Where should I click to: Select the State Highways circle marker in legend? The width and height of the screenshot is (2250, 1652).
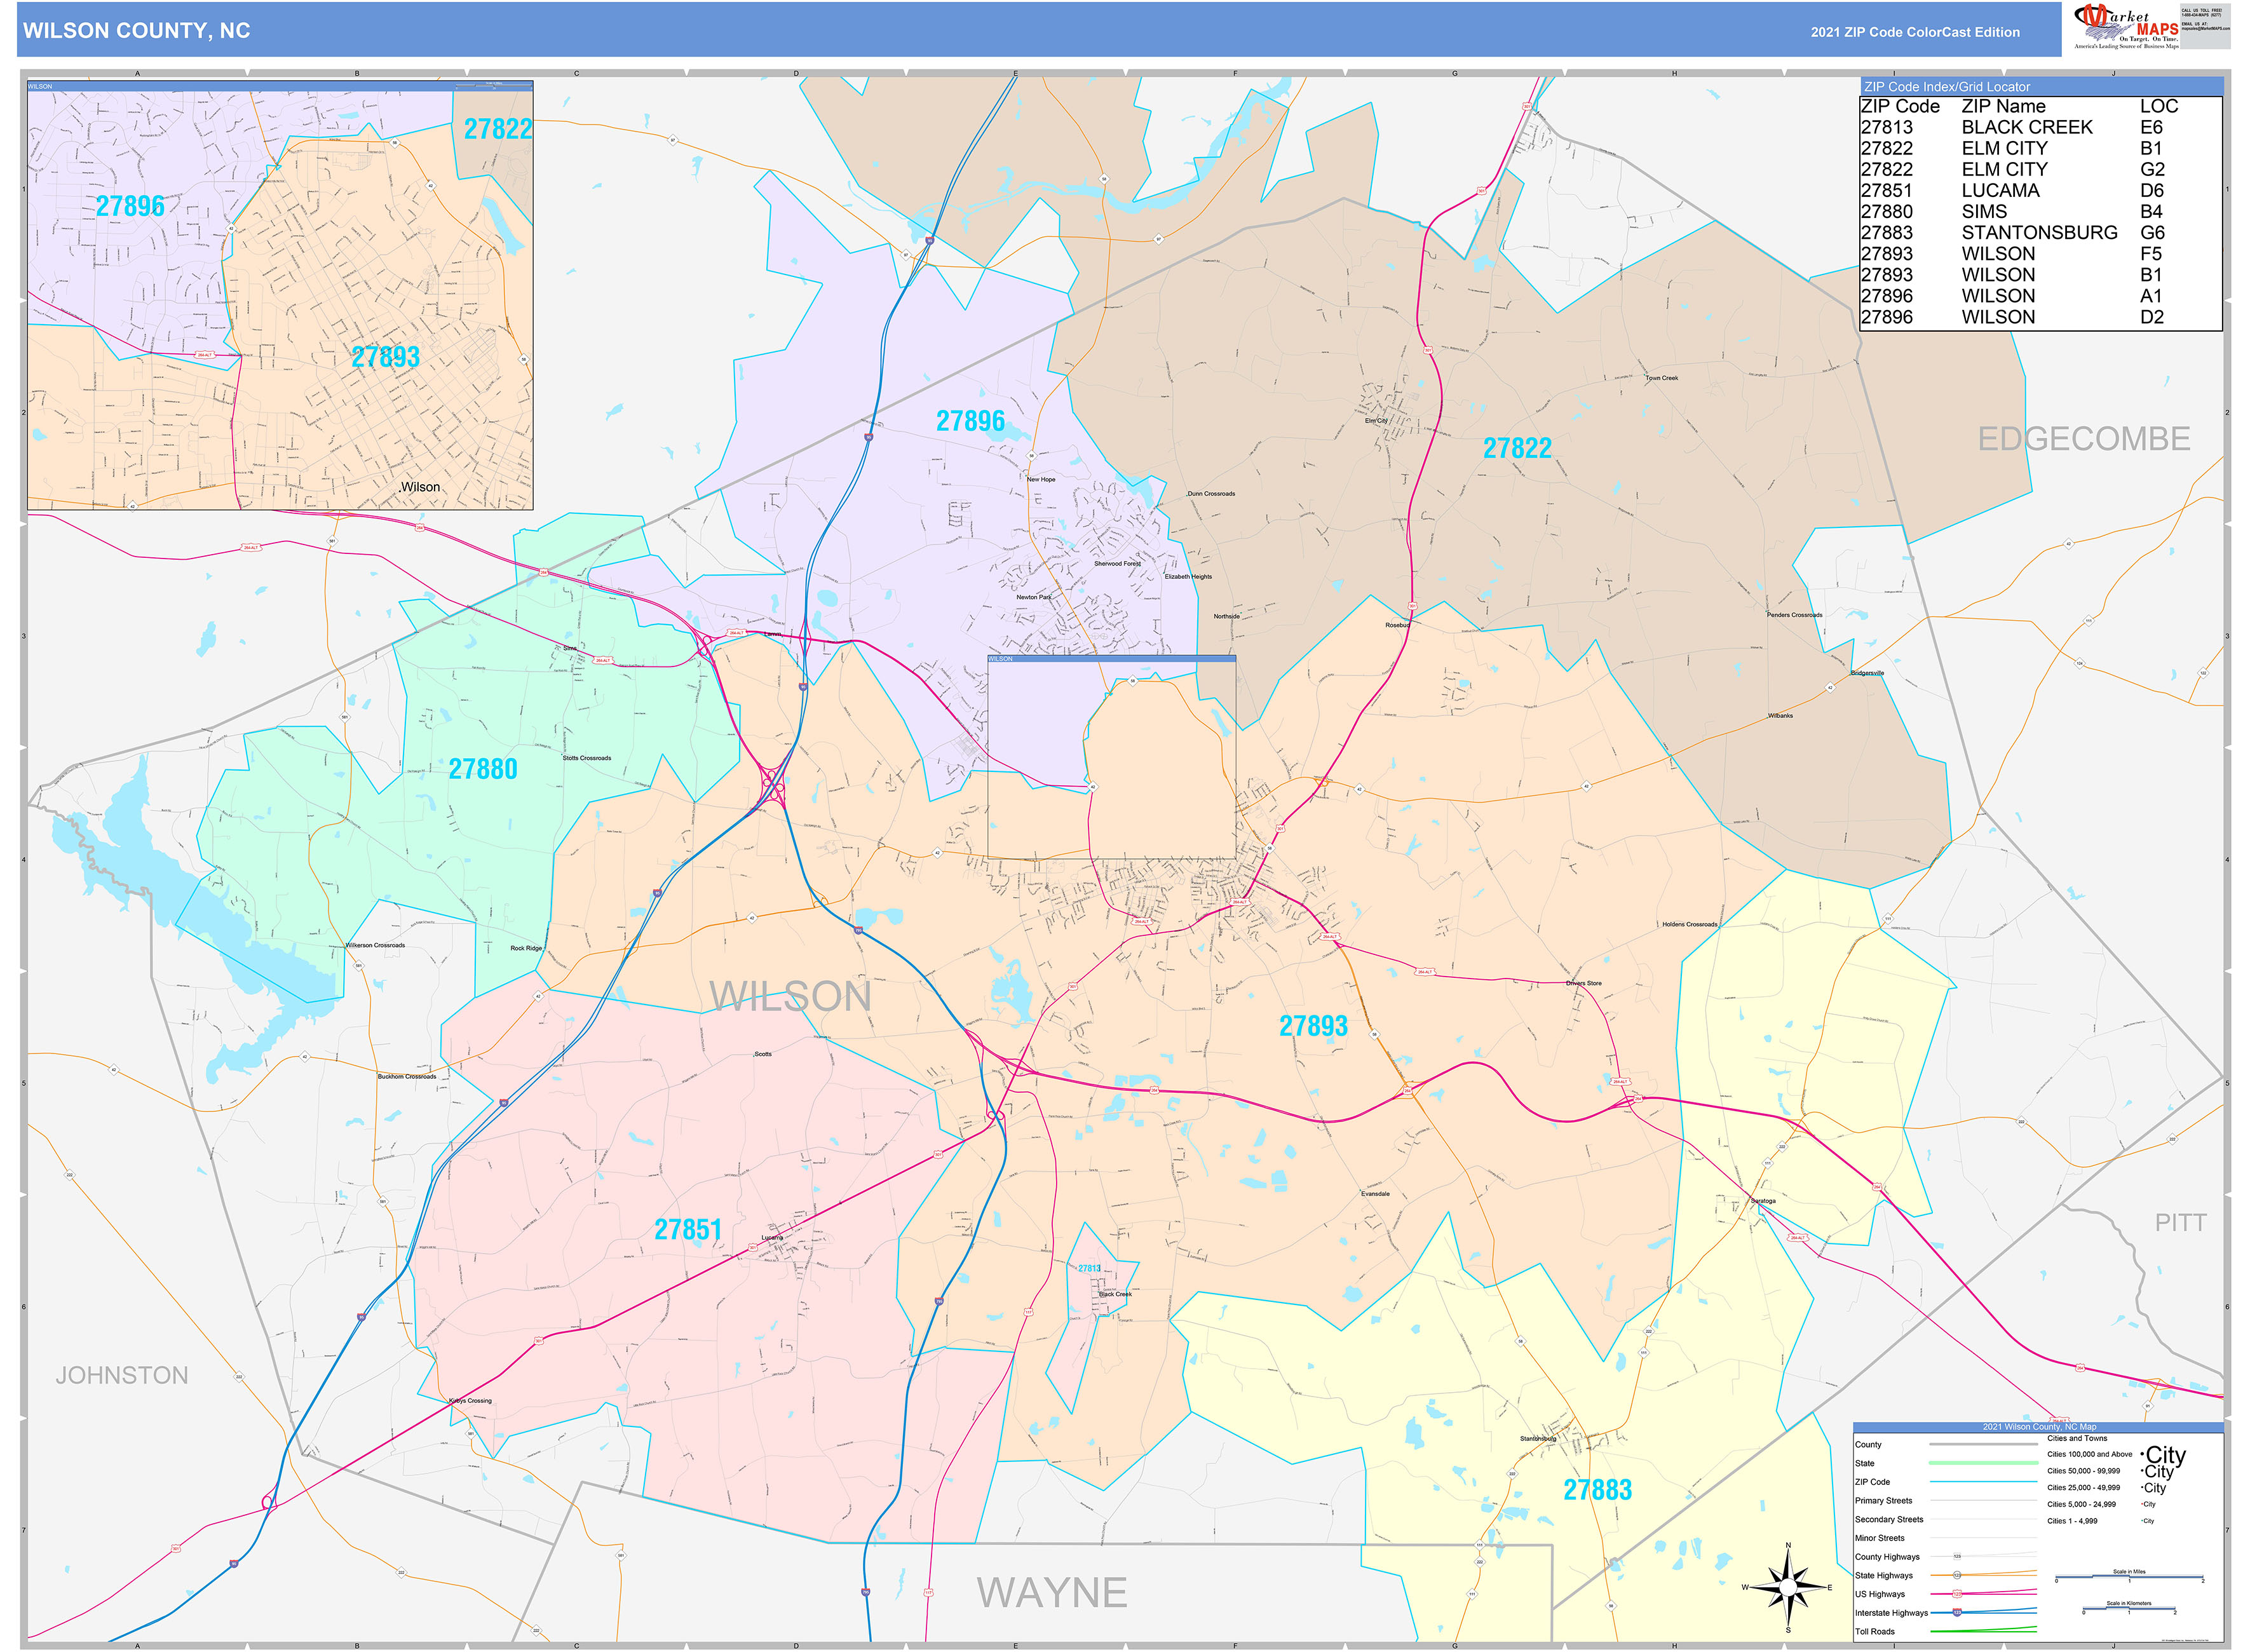click(x=1958, y=1576)
